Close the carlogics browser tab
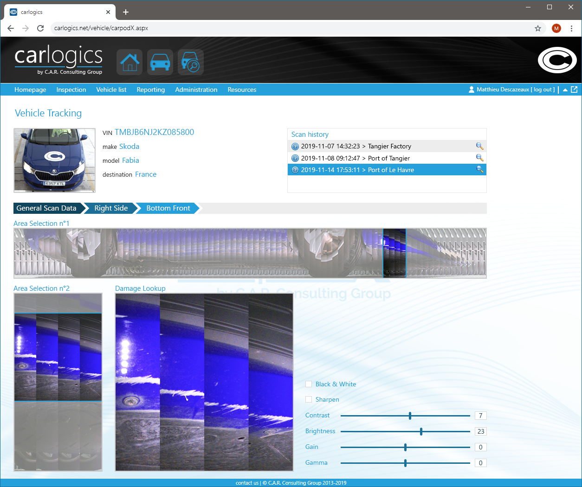This screenshot has width=582, height=487. 108,12
